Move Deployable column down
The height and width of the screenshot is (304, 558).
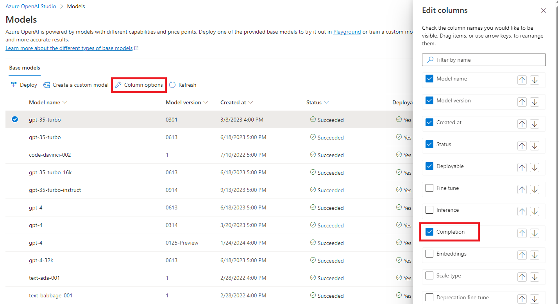[x=535, y=168]
